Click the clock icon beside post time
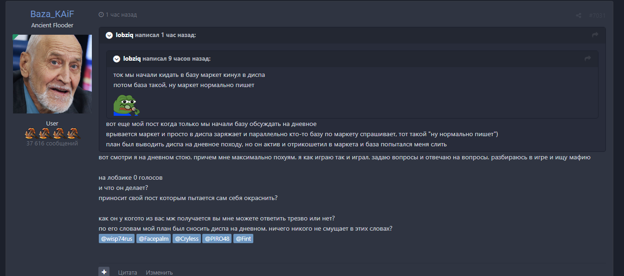 click(x=101, y=15)
